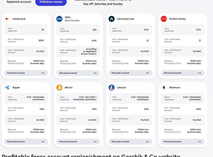213x157 pixels.
Task: Click the Bitcoin logo icon
Action: pyautogui.click(x=59, y=88)
